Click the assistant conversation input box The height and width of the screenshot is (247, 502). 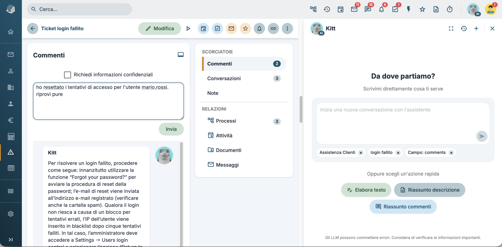(403, 123)
